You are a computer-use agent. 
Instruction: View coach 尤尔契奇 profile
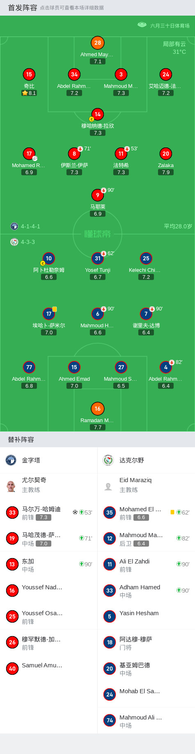coord(49,485)
